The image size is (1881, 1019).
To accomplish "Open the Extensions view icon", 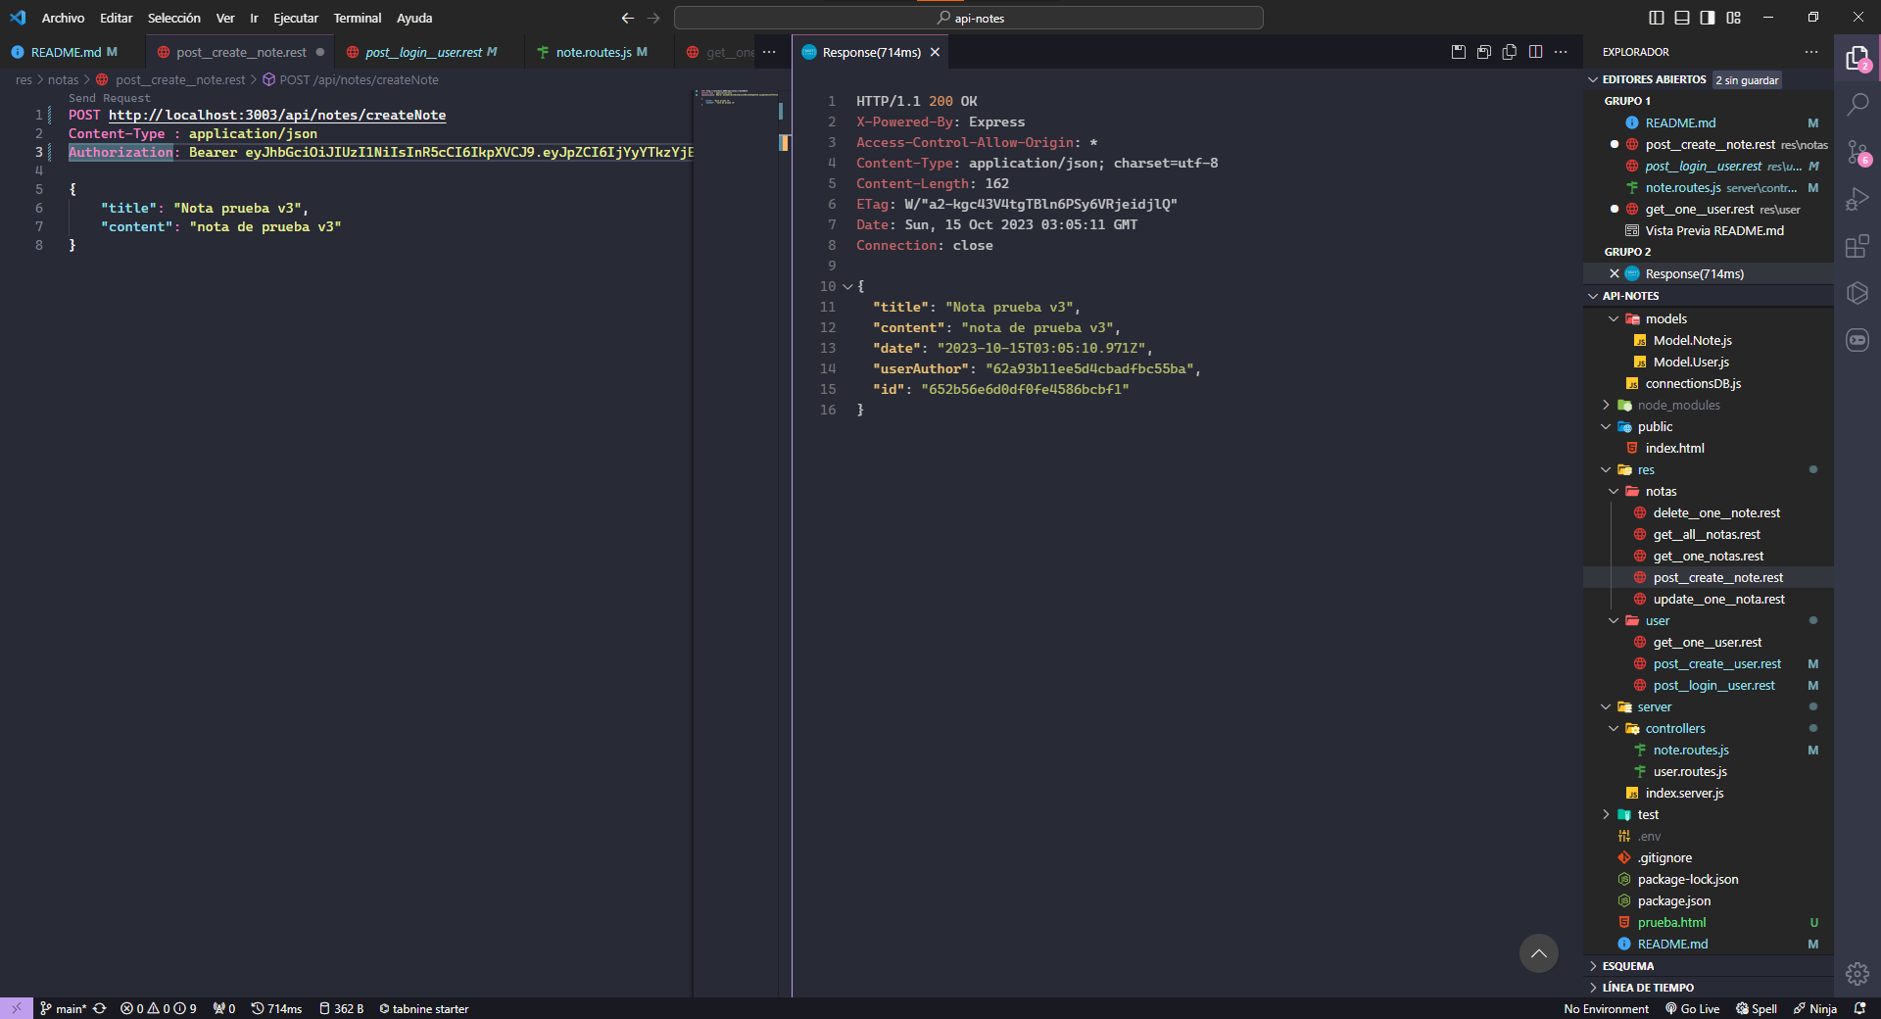I will [1857, 246].
